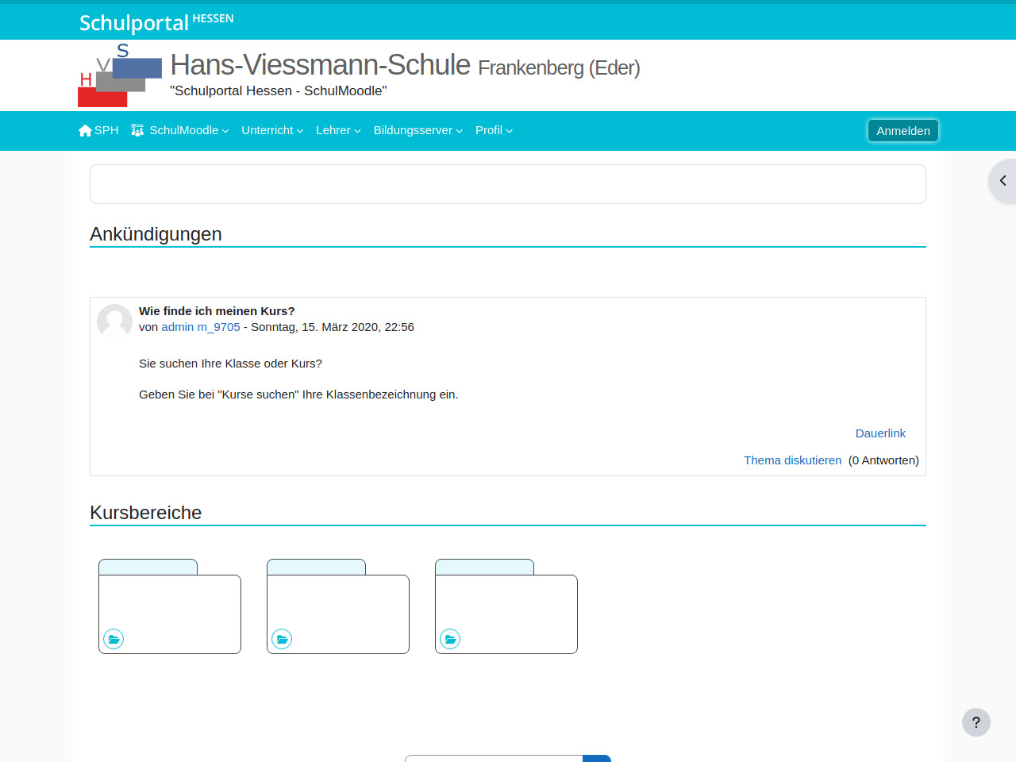Screen dimensions: 1016x762
Task: Open the Profil menu
Action: pyautogui.click(x=494, y=130)
